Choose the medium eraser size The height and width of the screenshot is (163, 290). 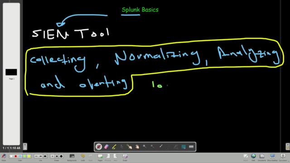pyautogui.click(x=57, y=156)
